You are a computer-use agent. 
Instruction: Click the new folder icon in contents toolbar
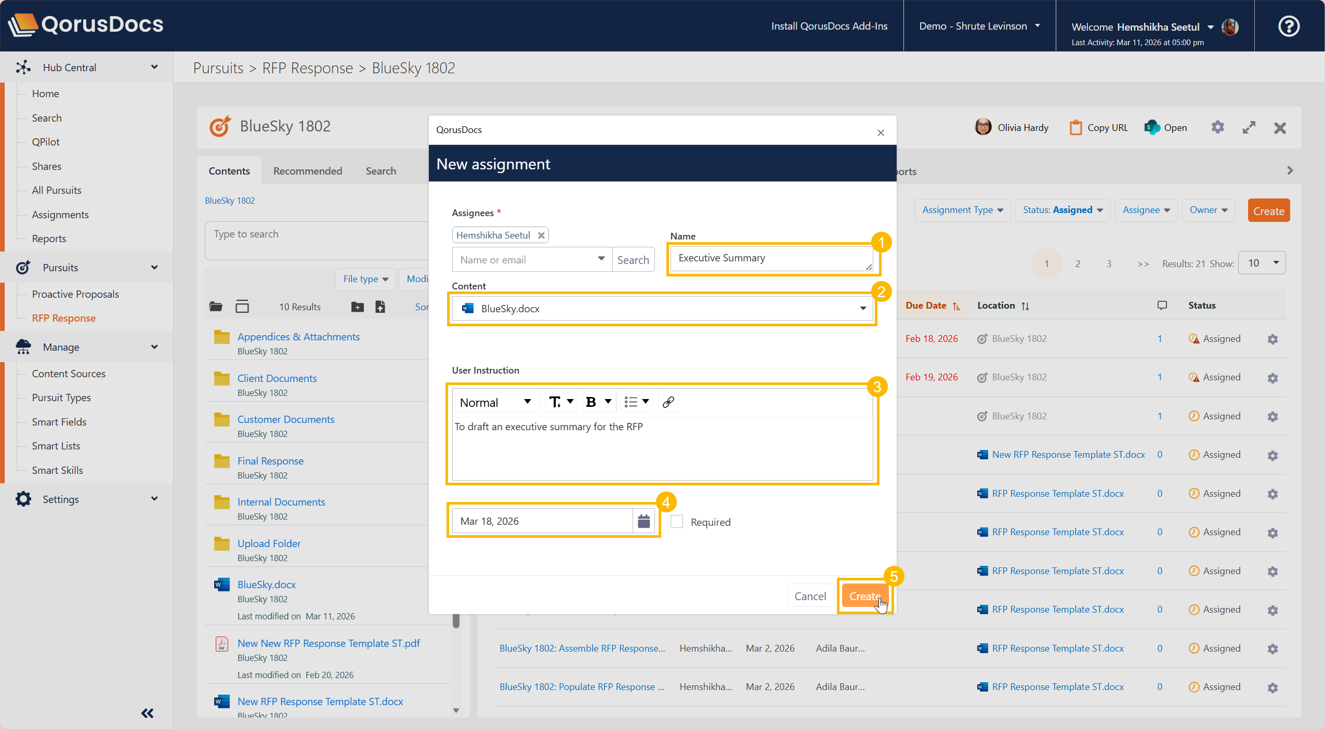pos(357,307)
